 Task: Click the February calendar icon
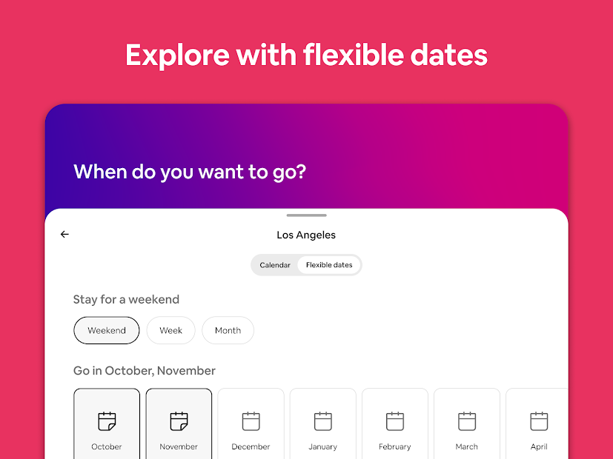point(394,421)
